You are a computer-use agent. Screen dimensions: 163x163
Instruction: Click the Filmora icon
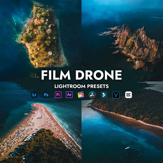coord(104,95)
